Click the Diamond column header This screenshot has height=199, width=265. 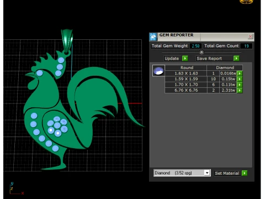pos(225,67)
